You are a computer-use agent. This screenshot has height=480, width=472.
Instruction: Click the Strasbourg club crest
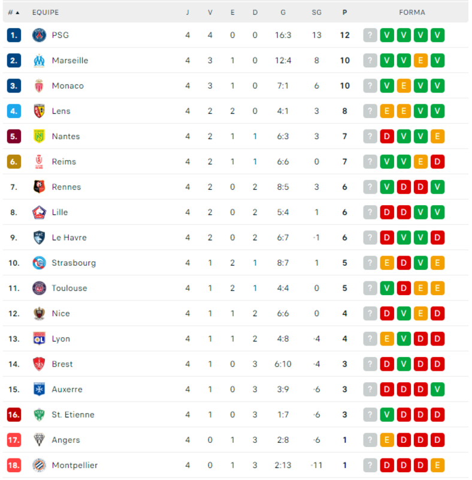39,263
